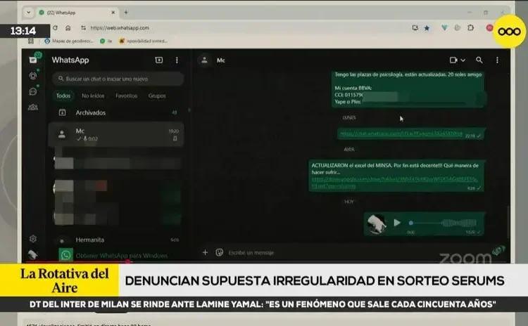Image resolution: width=528 pixels, height=326 pixels.
Task: Go to the browser home page
Action: tap(68, 28)
